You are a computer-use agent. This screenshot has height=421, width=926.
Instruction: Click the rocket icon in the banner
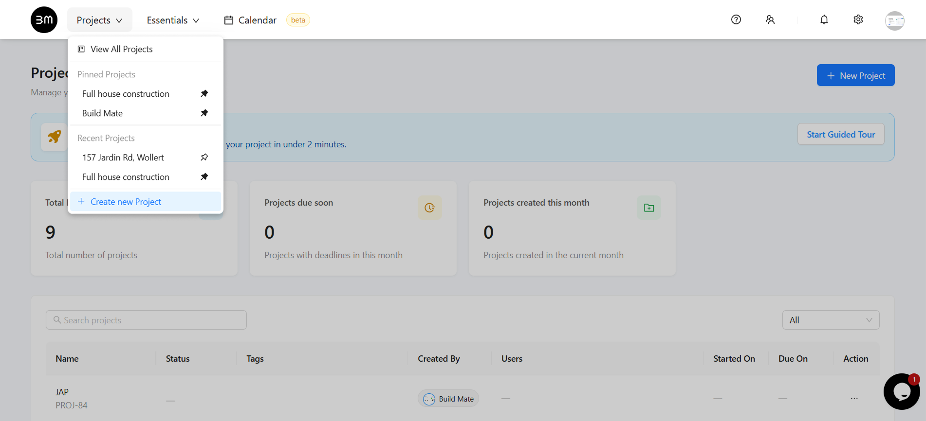coord(55,137)
